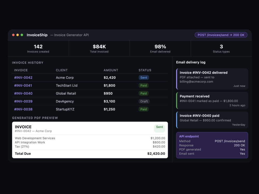This screenshot has height=194, width=259.
Task: Select the STATUS column header
Action: point(145,70)
